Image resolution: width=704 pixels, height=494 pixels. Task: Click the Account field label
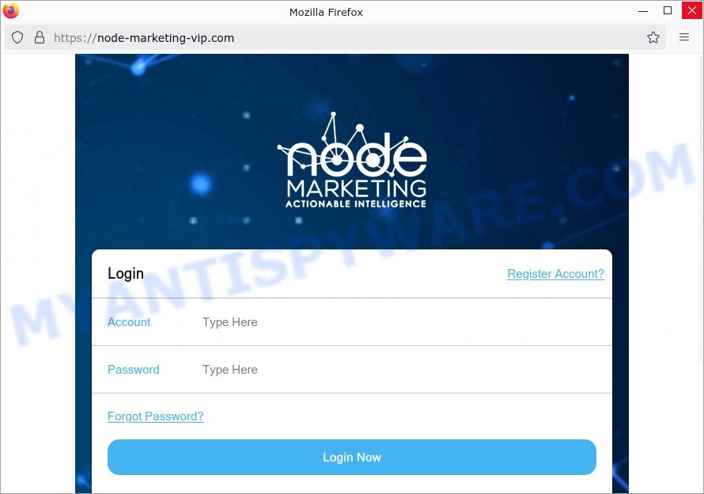click(x=129, y=322)
